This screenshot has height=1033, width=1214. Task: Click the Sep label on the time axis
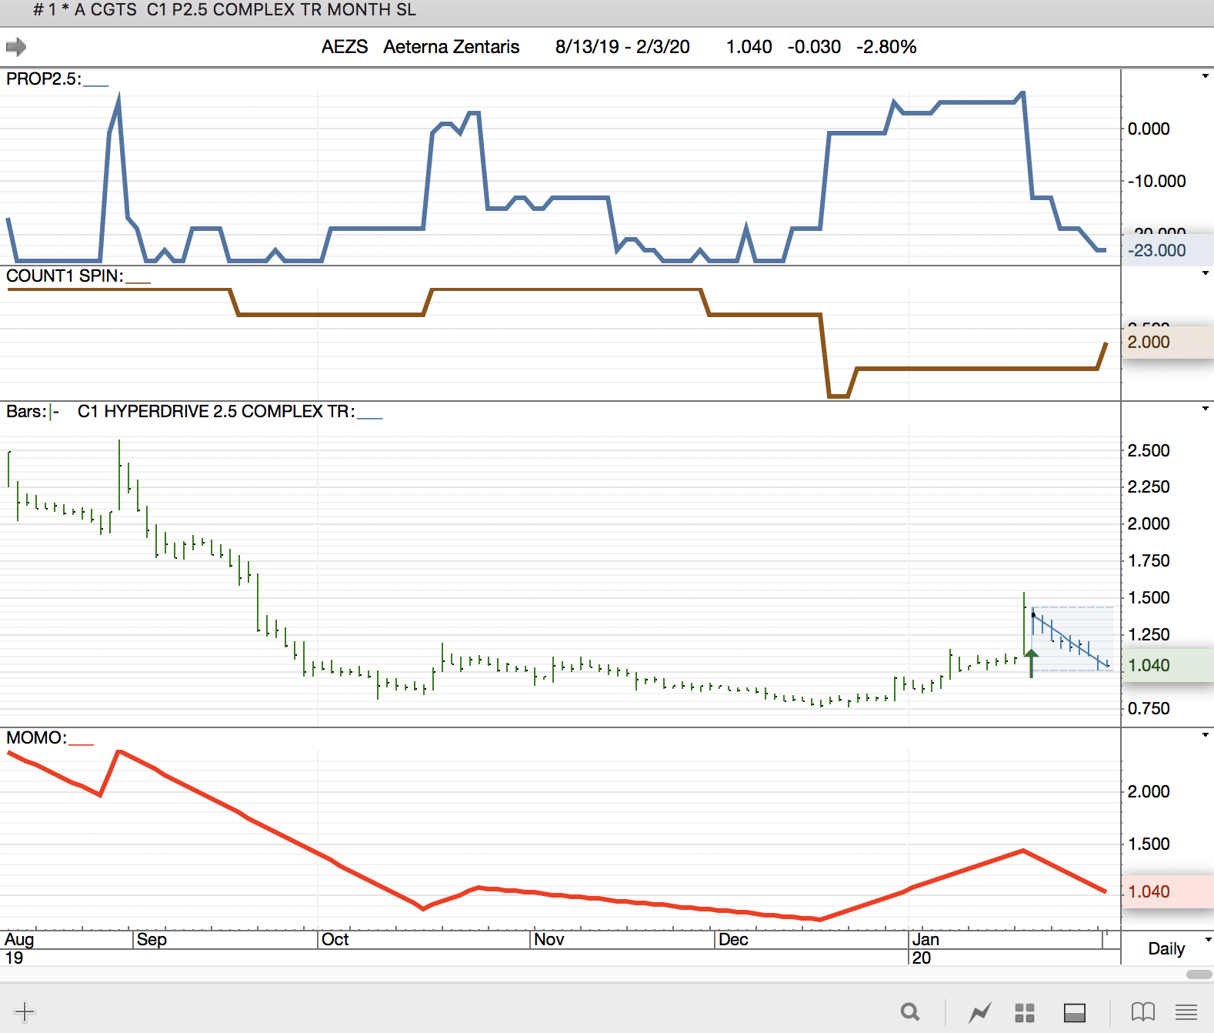(x=152, y=940)
